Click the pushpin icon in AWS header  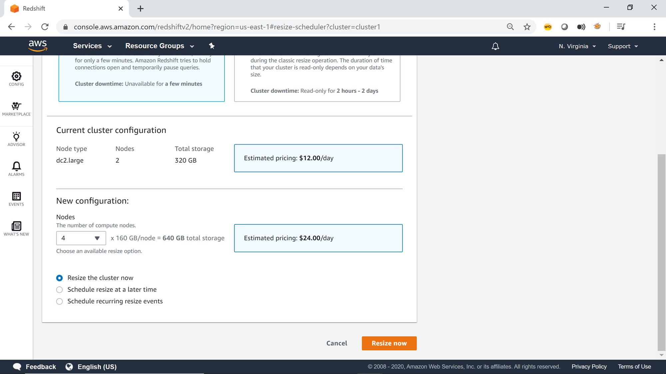[x=211, y=46]
